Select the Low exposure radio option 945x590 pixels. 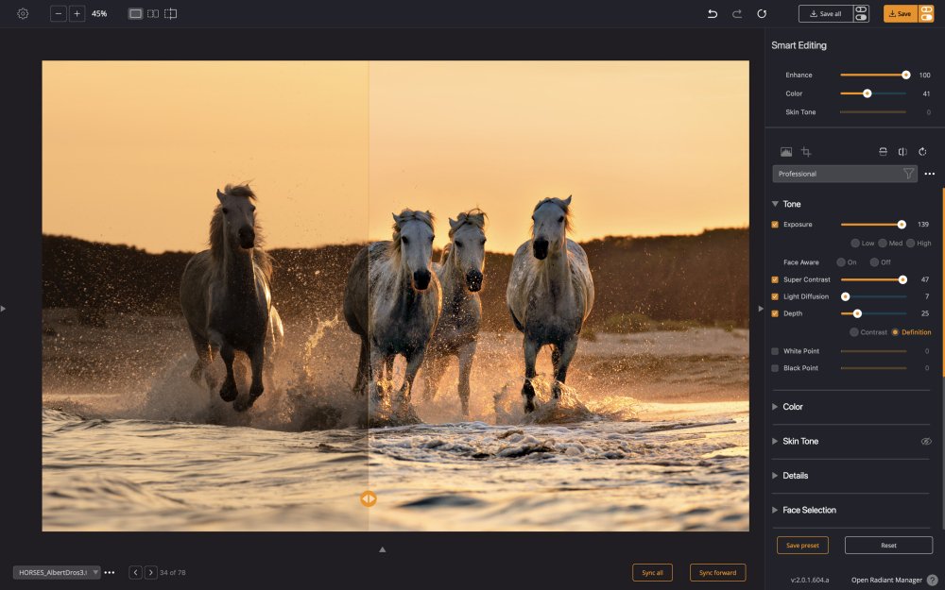pos(855,244)
